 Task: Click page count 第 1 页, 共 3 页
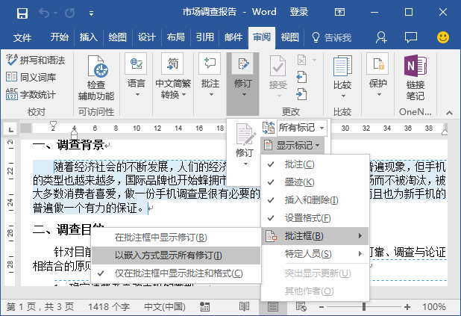coord(40,307)
